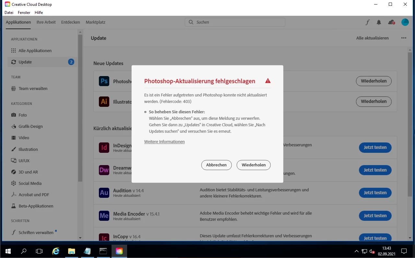Click Wiederholen for Illustrator row
Image resolution: width=415 pixels, height=258 pixels.
tap(373, 101)
